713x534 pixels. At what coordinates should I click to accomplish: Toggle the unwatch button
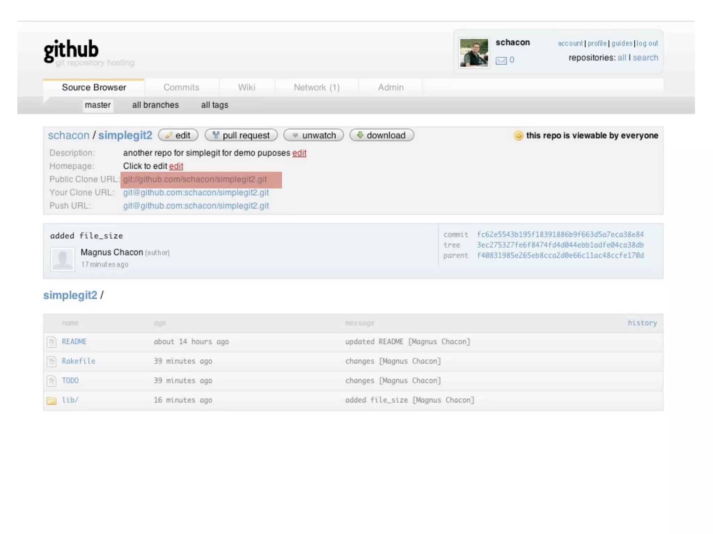(x=314, y=135)
